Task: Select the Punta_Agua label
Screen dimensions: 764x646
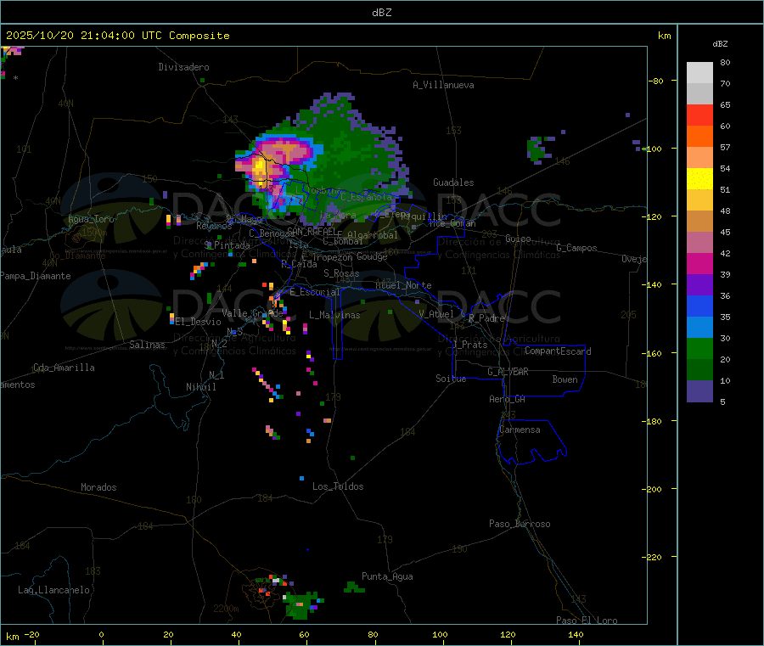Action: [387, 576]
